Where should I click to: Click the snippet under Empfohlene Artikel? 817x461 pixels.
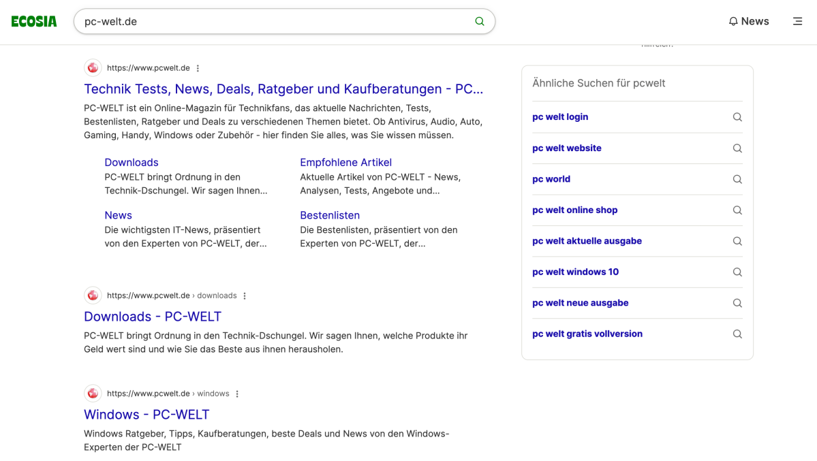[380, 184]
